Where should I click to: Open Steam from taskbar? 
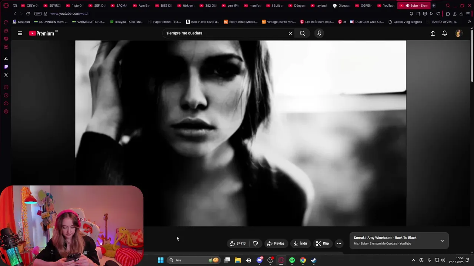click(313, 260)
